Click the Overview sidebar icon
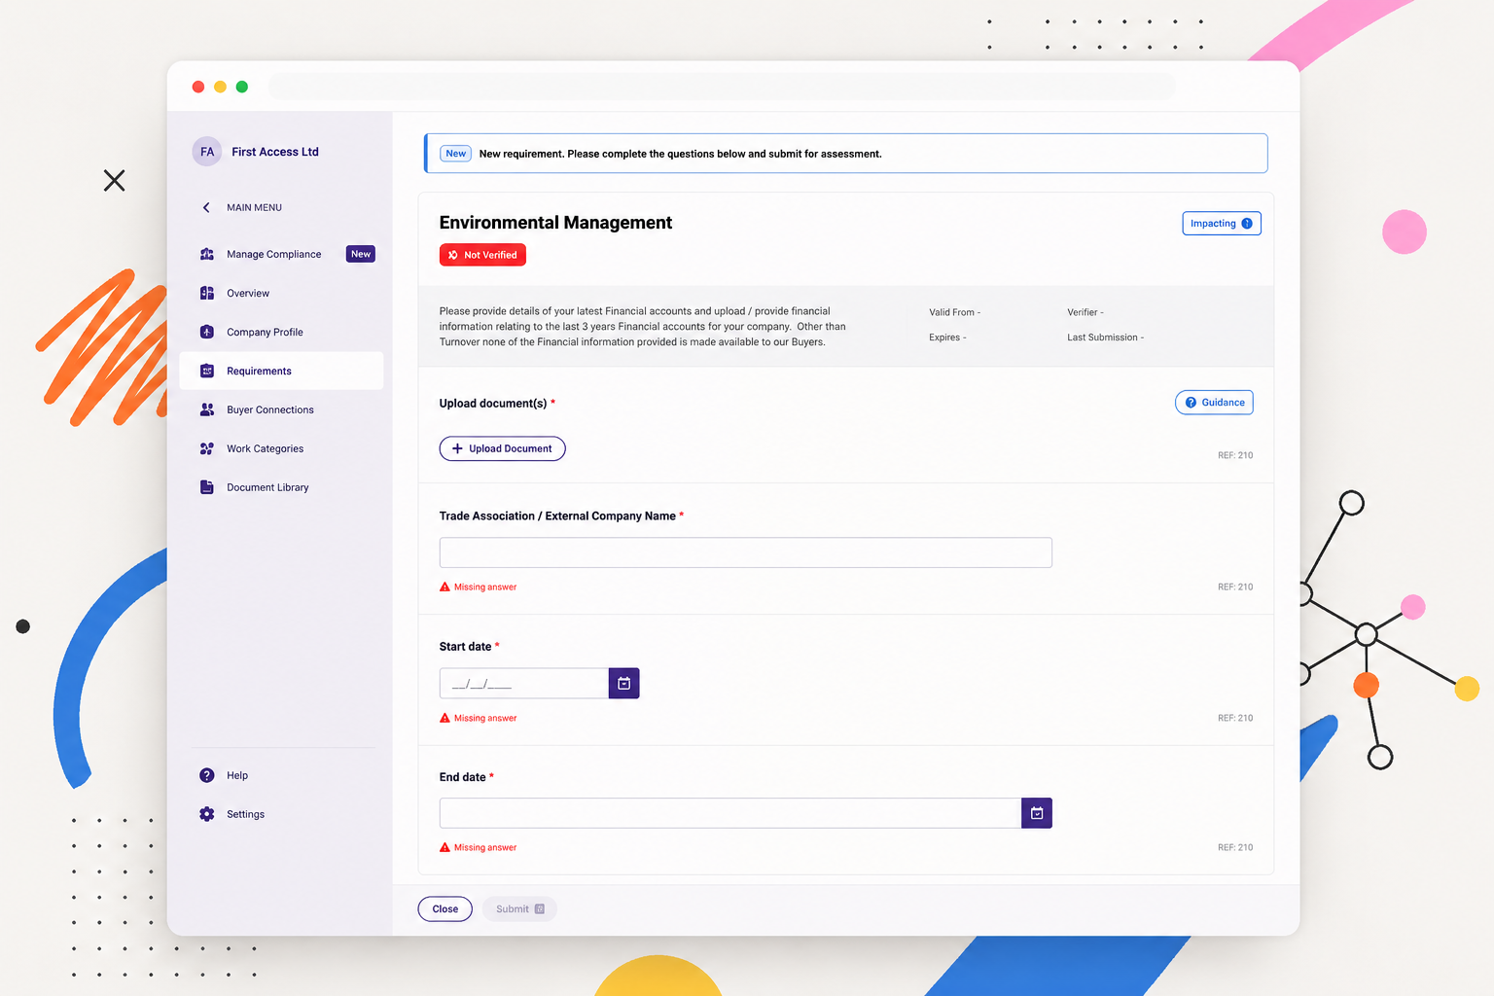Viewport: 1494px width, 996px height. pyautogui.click(x=207, y=293)
